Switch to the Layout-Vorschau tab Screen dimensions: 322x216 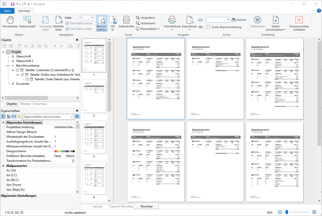coord(122,206)
